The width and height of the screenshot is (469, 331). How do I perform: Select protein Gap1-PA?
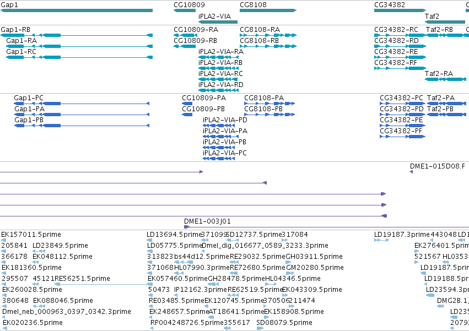82,115
